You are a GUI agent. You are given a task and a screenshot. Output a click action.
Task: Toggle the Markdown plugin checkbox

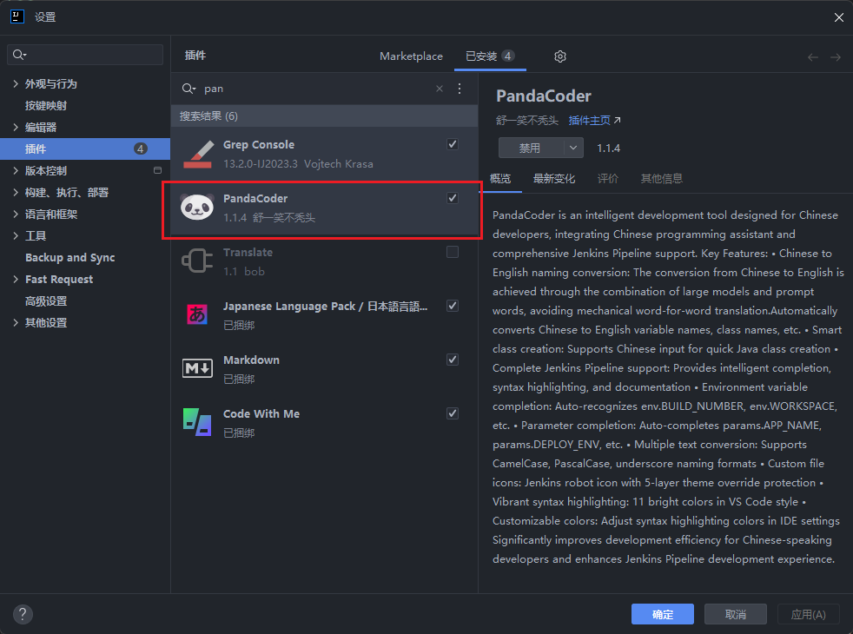point(452,360)
